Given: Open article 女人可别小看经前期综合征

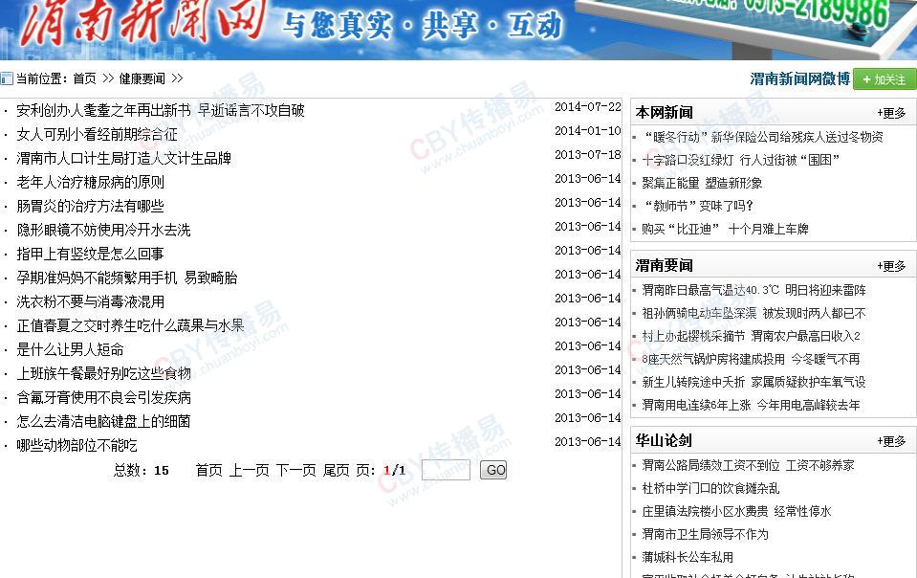Looking at the screenshot, I should (x=97, y=134).
